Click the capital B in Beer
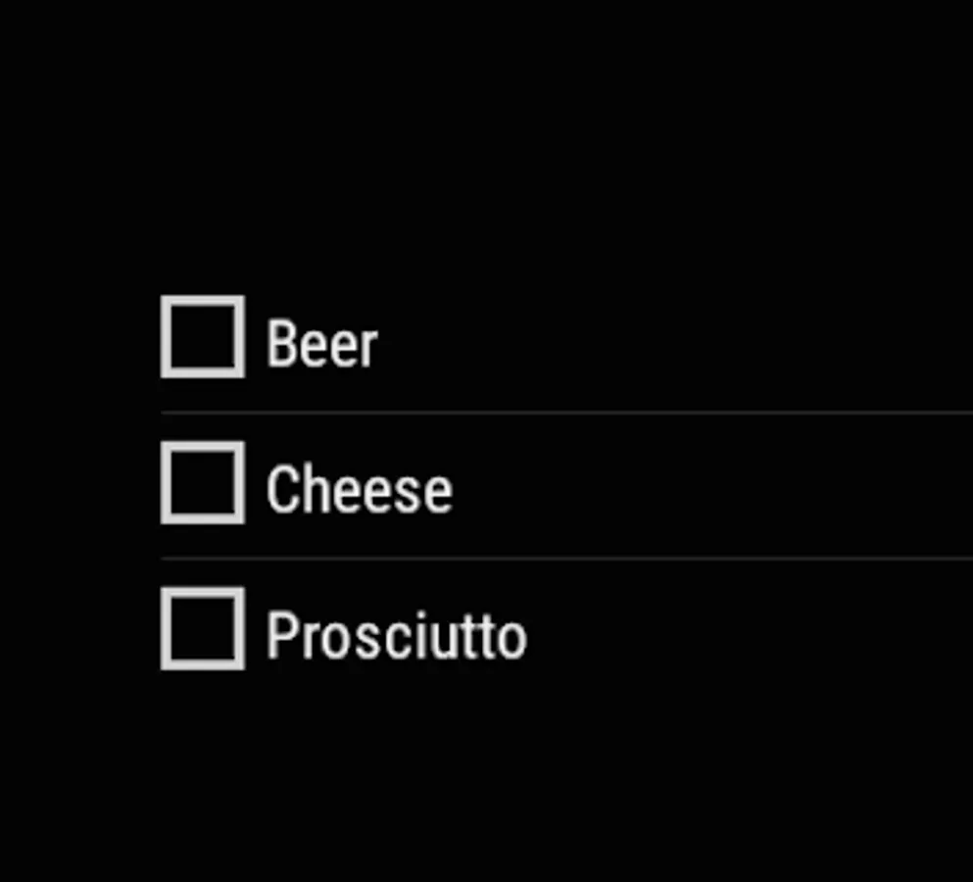The image size is (973, 882). [280, 343]
